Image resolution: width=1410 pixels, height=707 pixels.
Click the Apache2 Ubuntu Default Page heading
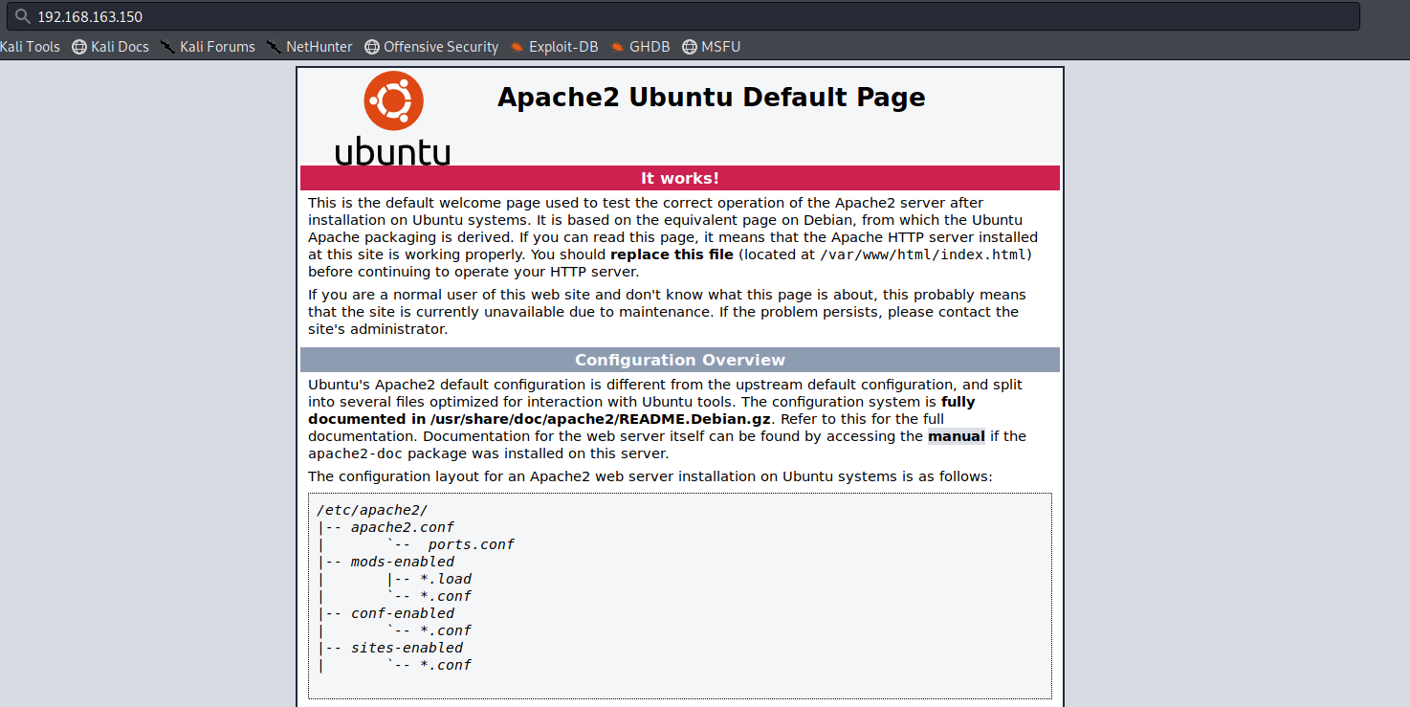coord(711,98)
